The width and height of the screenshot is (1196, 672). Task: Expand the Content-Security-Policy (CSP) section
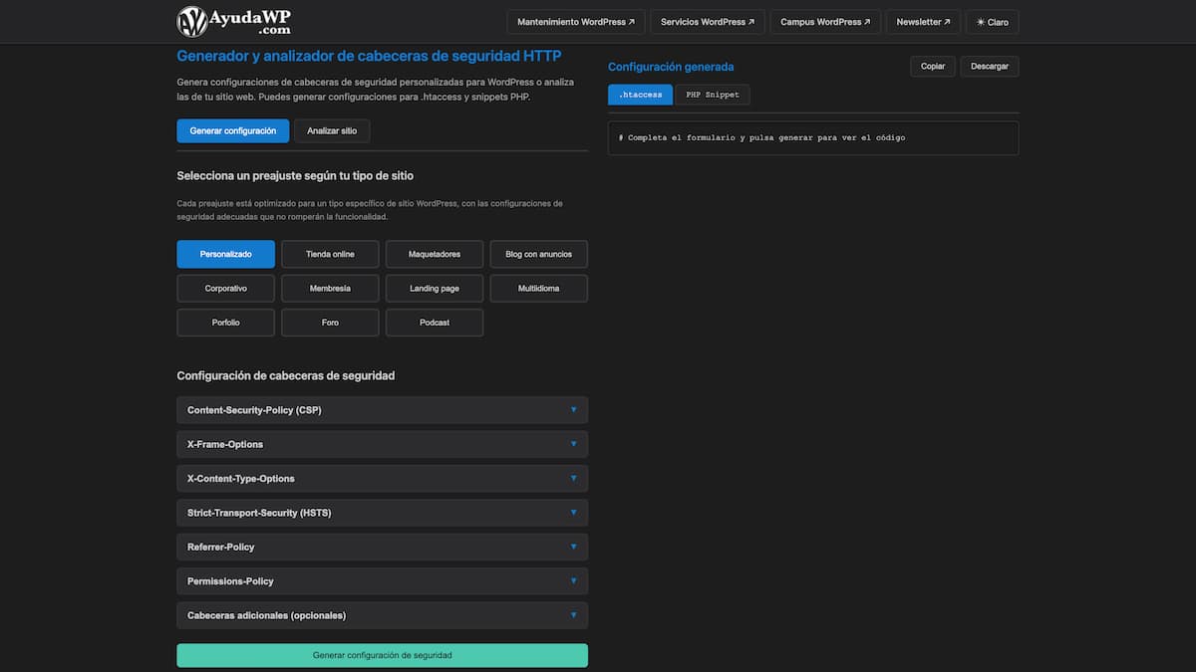[x=382, y=409]
